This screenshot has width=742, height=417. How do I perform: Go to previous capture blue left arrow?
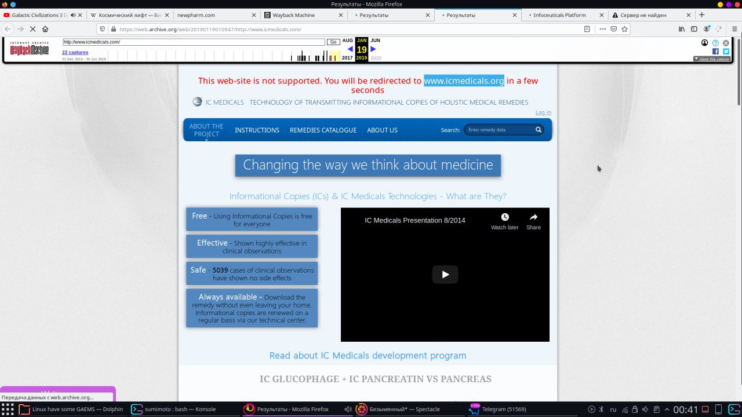click(350, 49)
